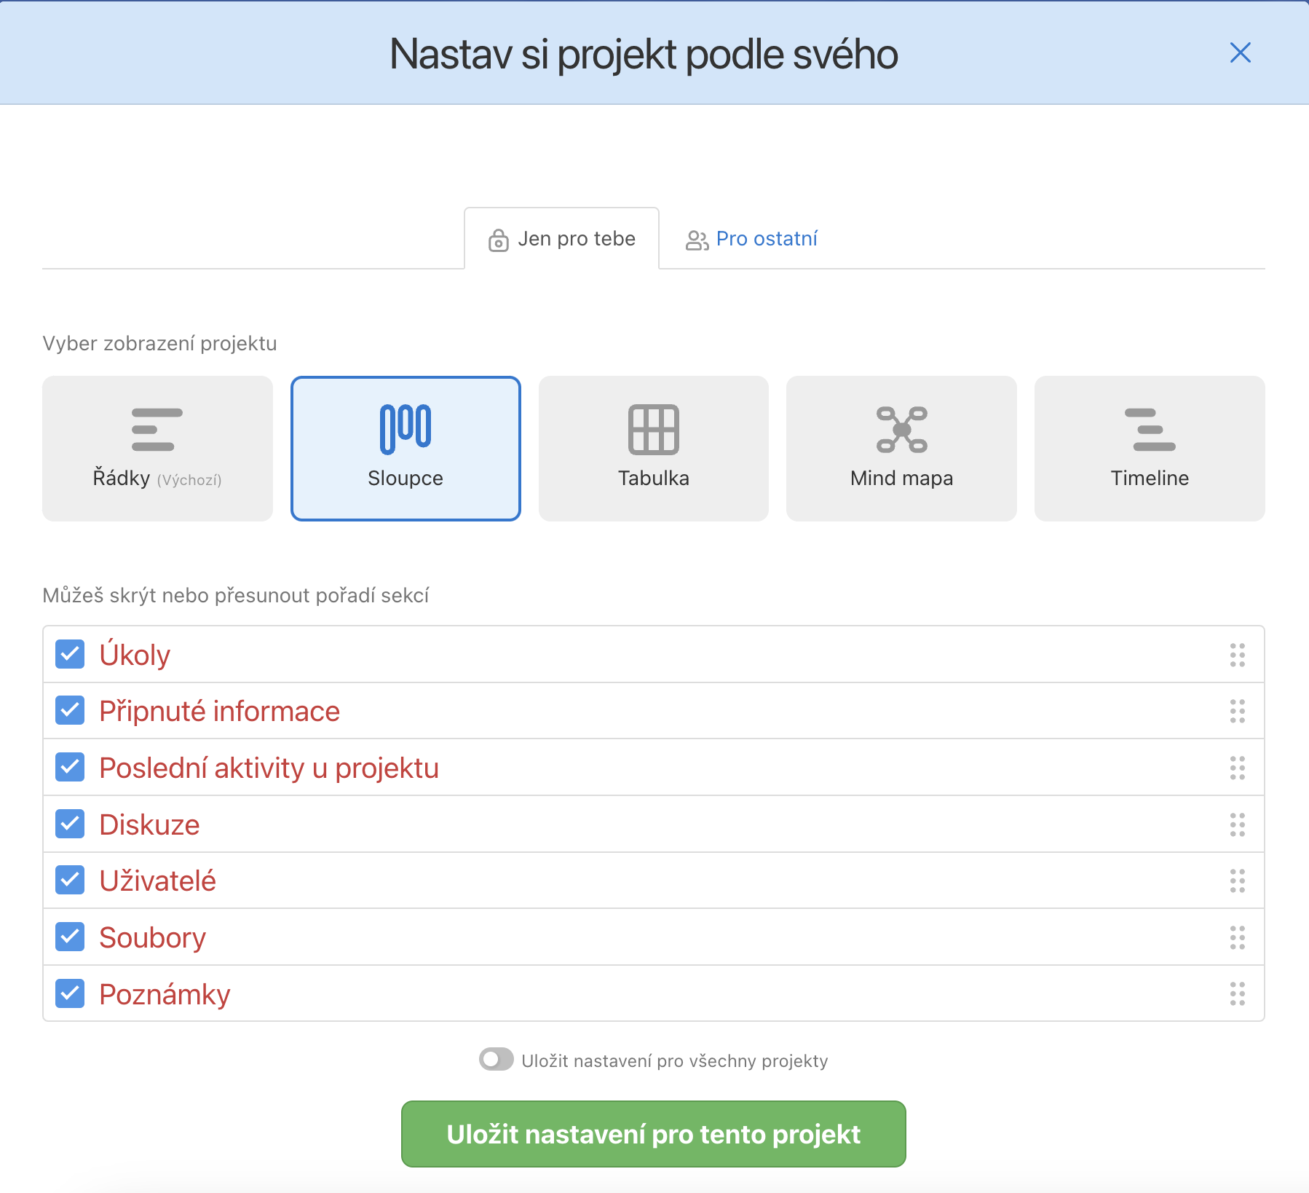Click the drag handle for Soubory
The image size is (1309, 1193).
coord(1238,937)
